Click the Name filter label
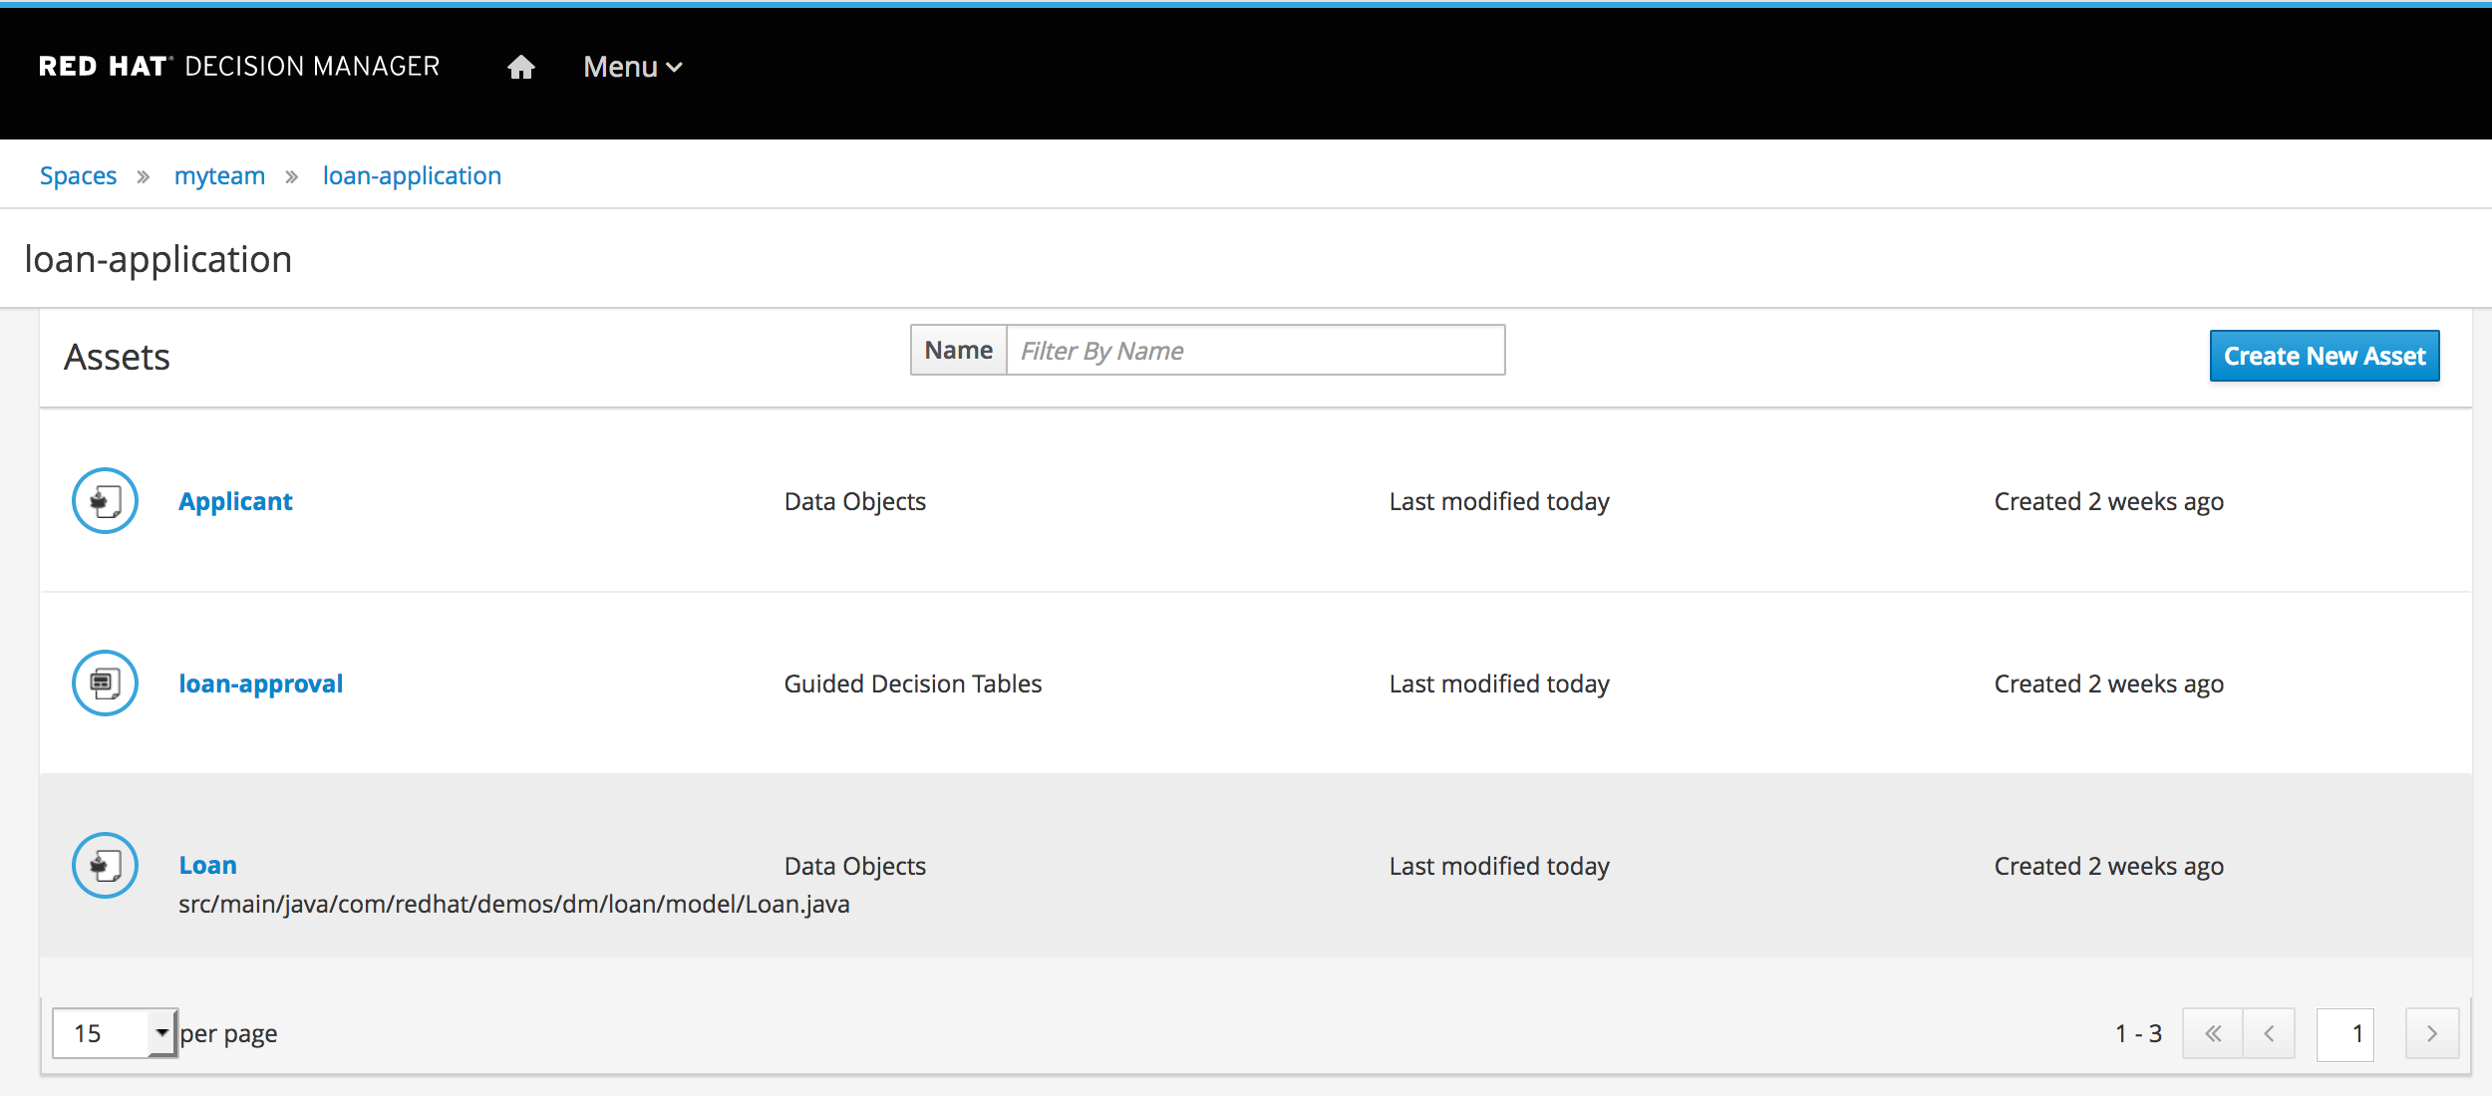Screen dimensions: 2492x1096 958,351
